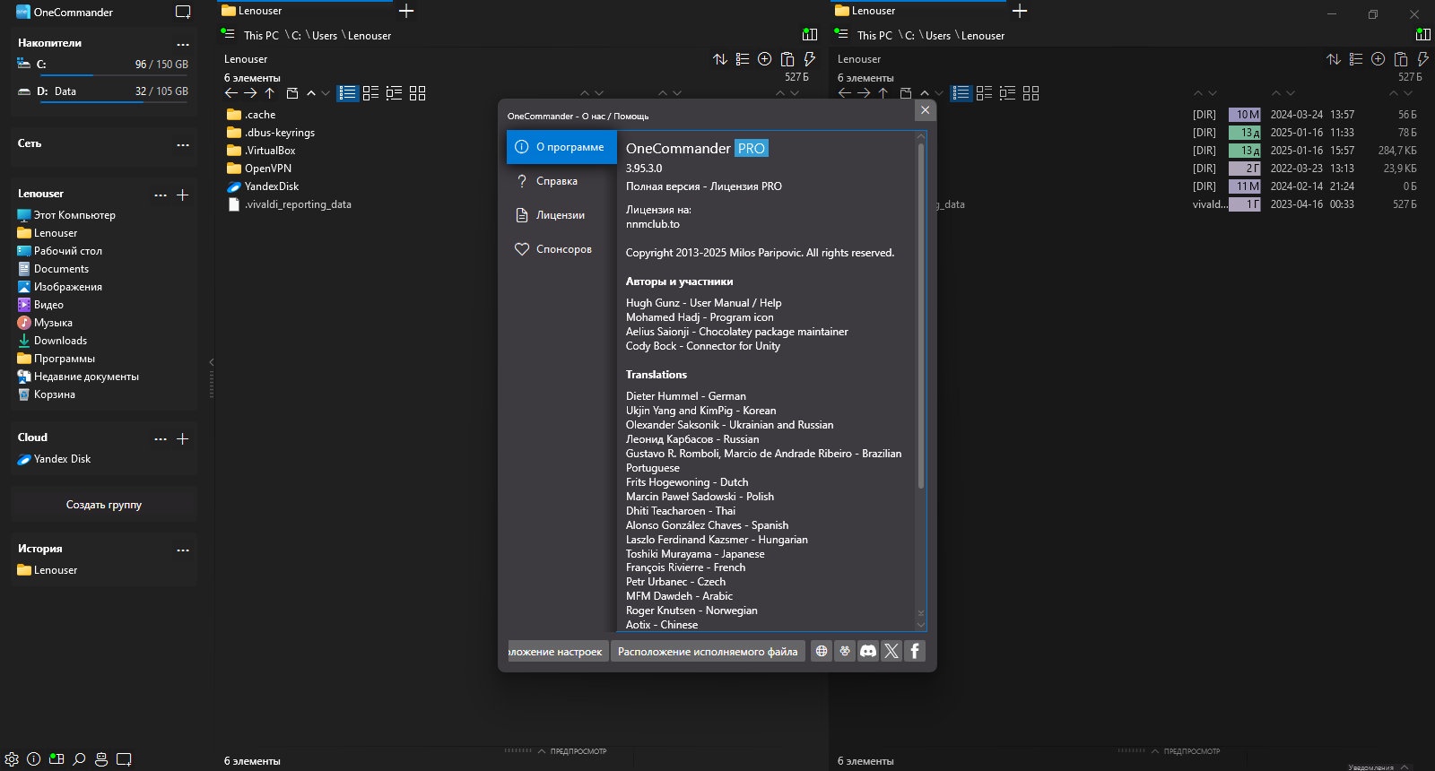The height and width of the screenshot is (771, 1435).
Task: Click new item plus icon in left pane
Action: [x=765, y=59]
